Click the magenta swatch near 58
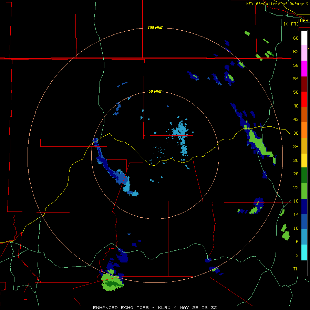This screenshot has width=310, height=310. click(304, 69)
